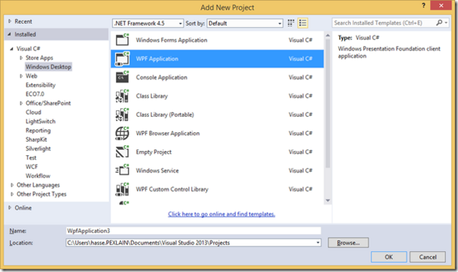
Task: Switch to medium icons list view
Action: [x=303, y=23]
